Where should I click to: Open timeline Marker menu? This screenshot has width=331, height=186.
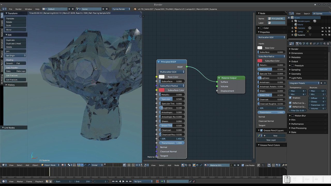tap(20, 182)
